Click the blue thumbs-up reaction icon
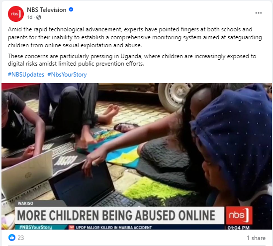 coord(12,238)
